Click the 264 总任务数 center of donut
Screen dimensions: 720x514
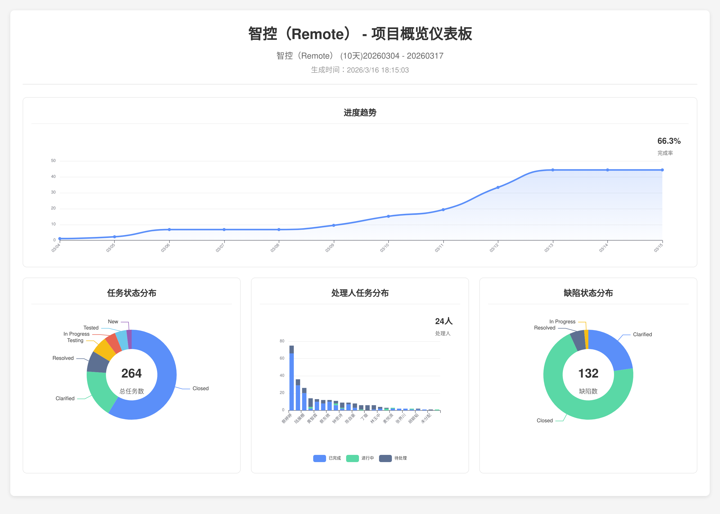(x=131, y=374)
